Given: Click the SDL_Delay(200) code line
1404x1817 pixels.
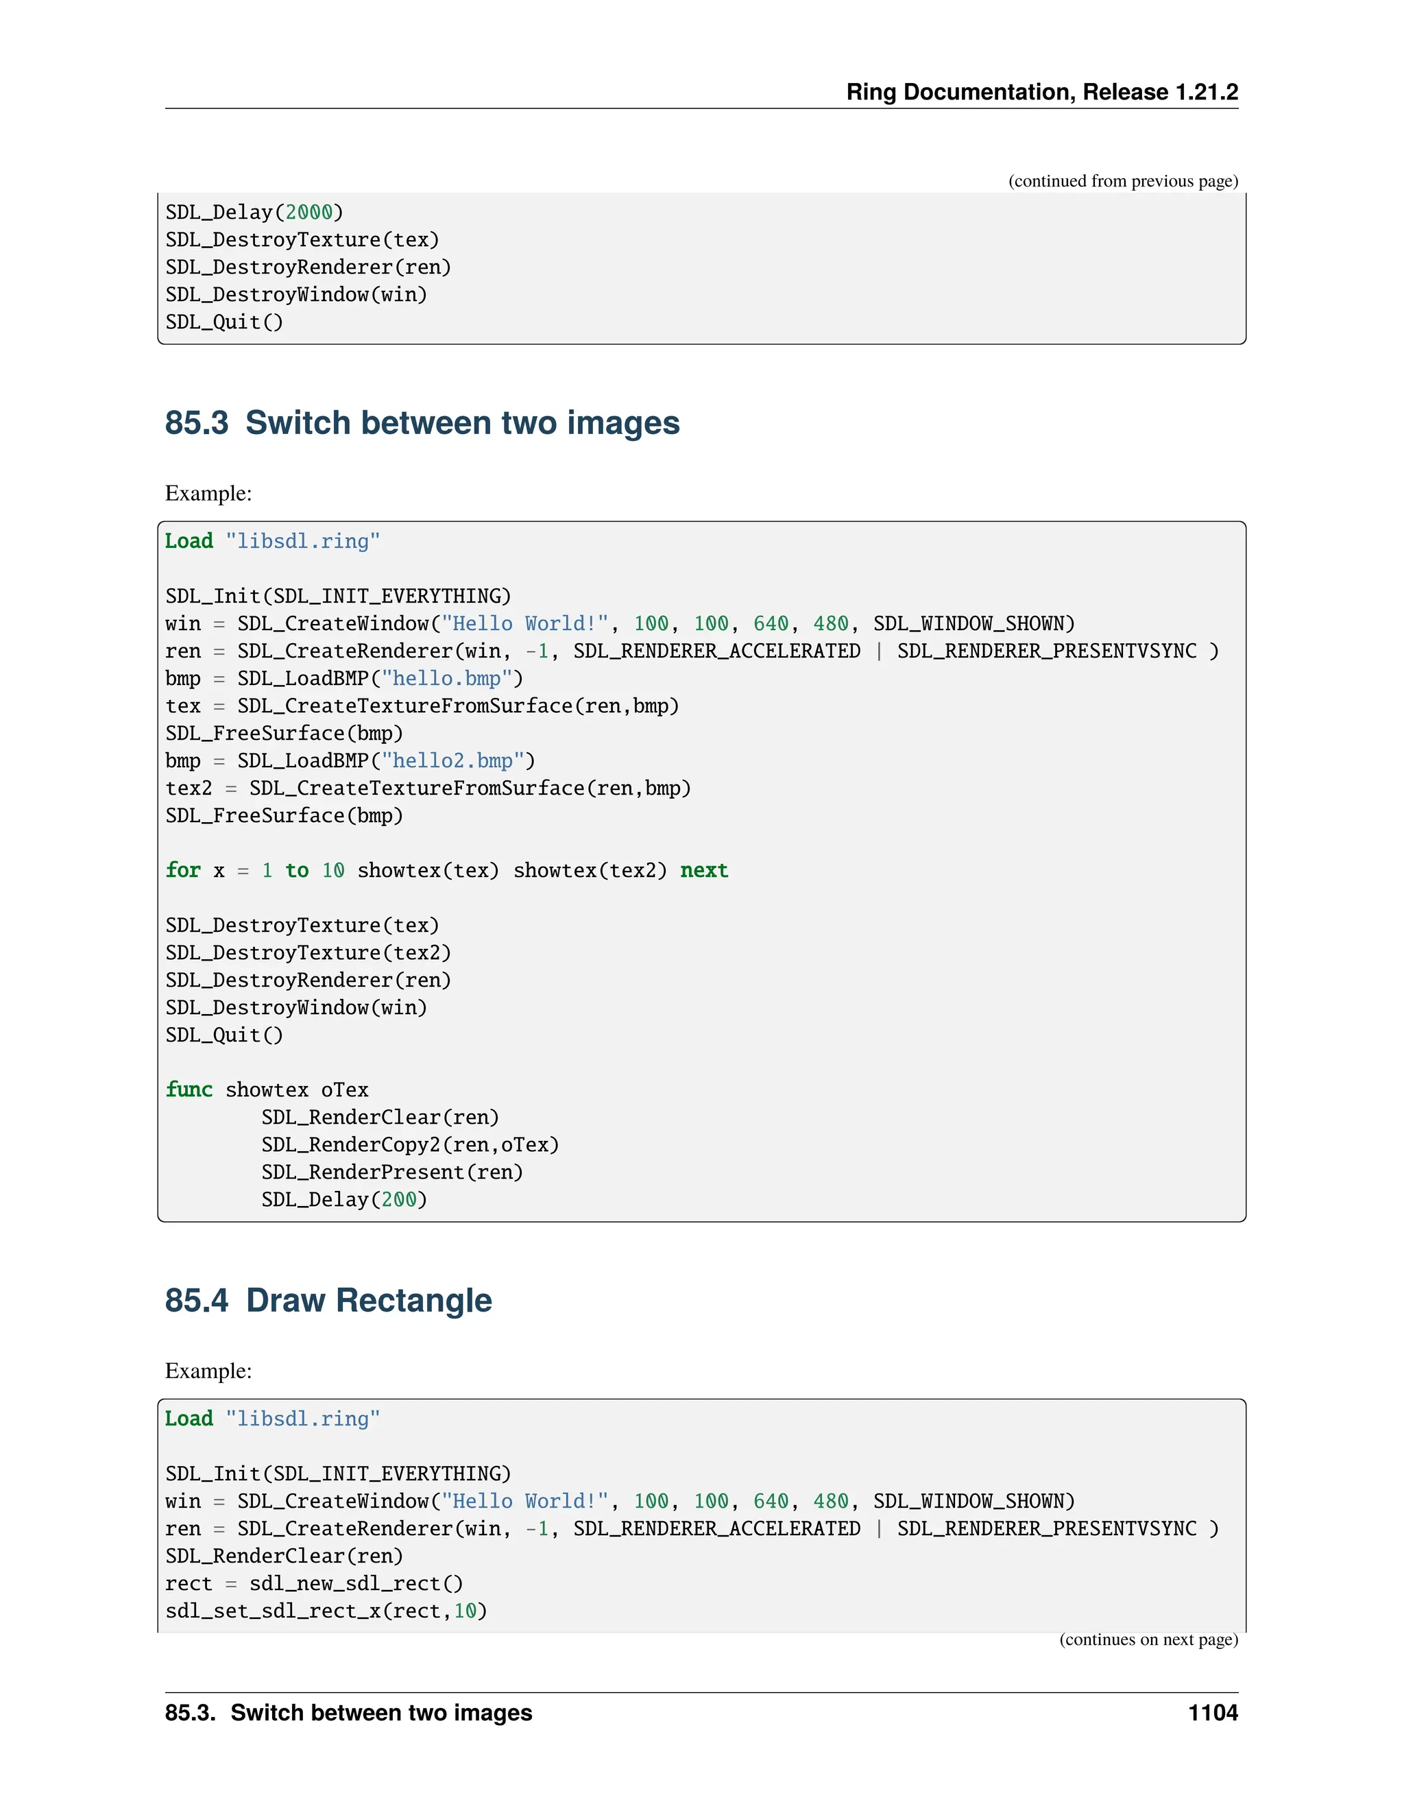Looking at the screenshot, I should pos(343,1201).
